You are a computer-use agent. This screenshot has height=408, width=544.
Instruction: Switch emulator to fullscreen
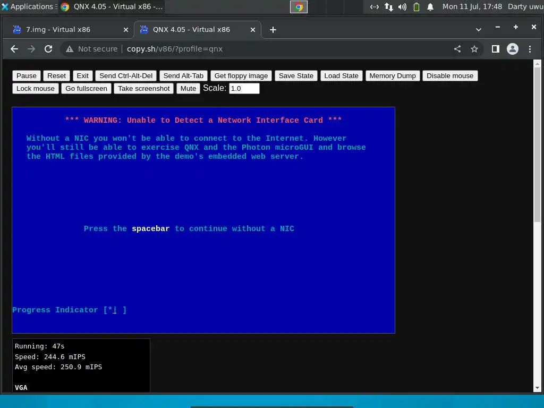87,89
